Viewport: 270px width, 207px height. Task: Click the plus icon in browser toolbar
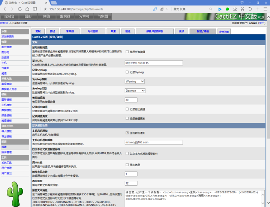pyautogui.click(x=258, y=9)
